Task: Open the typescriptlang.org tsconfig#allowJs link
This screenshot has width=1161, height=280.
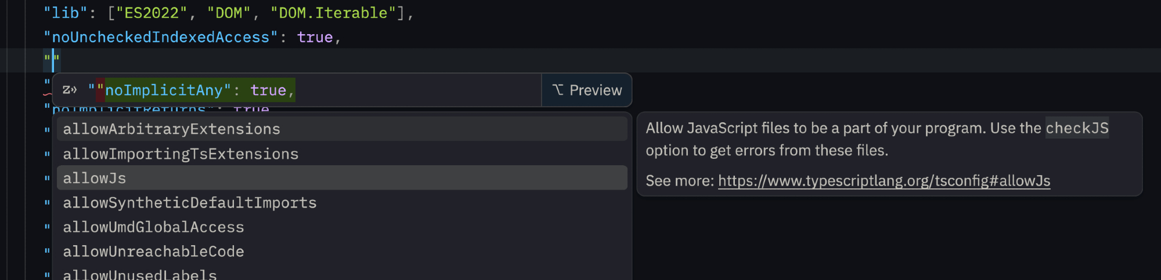Action: click(x=884, y=181)
